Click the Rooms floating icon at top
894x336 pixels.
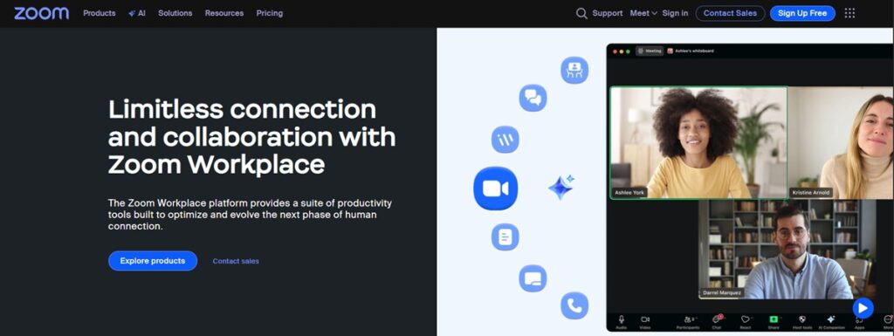coord(574,70)
